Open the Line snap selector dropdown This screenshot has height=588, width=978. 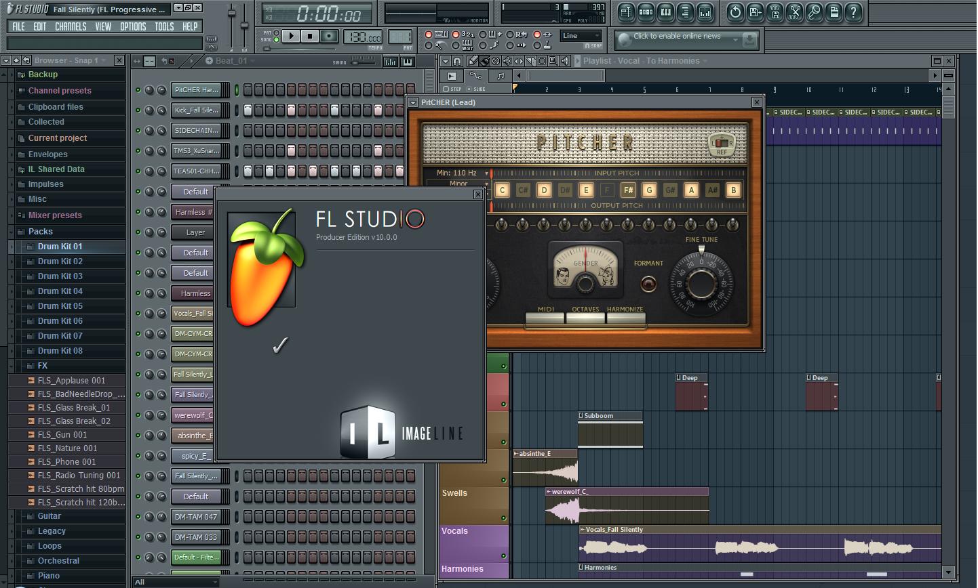point(581,36)
